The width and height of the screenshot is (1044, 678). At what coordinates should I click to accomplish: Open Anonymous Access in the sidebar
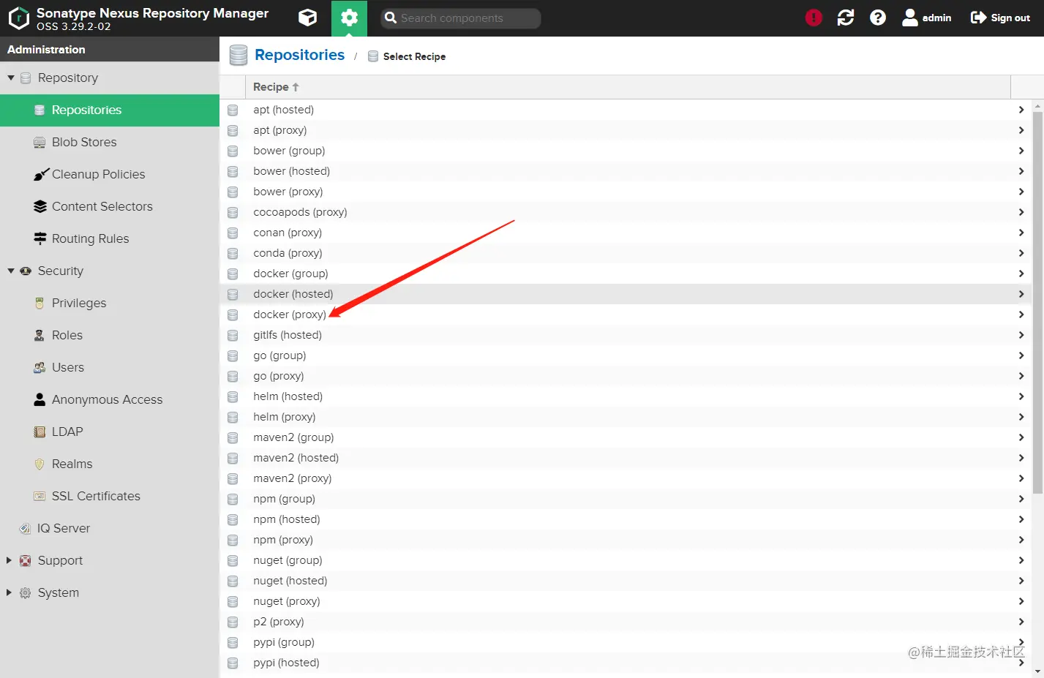(x=110, y=400)
